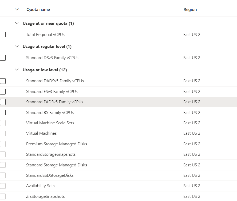Click the Quota name column header
The height and width of the screenshot is (201, 237).
pos(38,9)
